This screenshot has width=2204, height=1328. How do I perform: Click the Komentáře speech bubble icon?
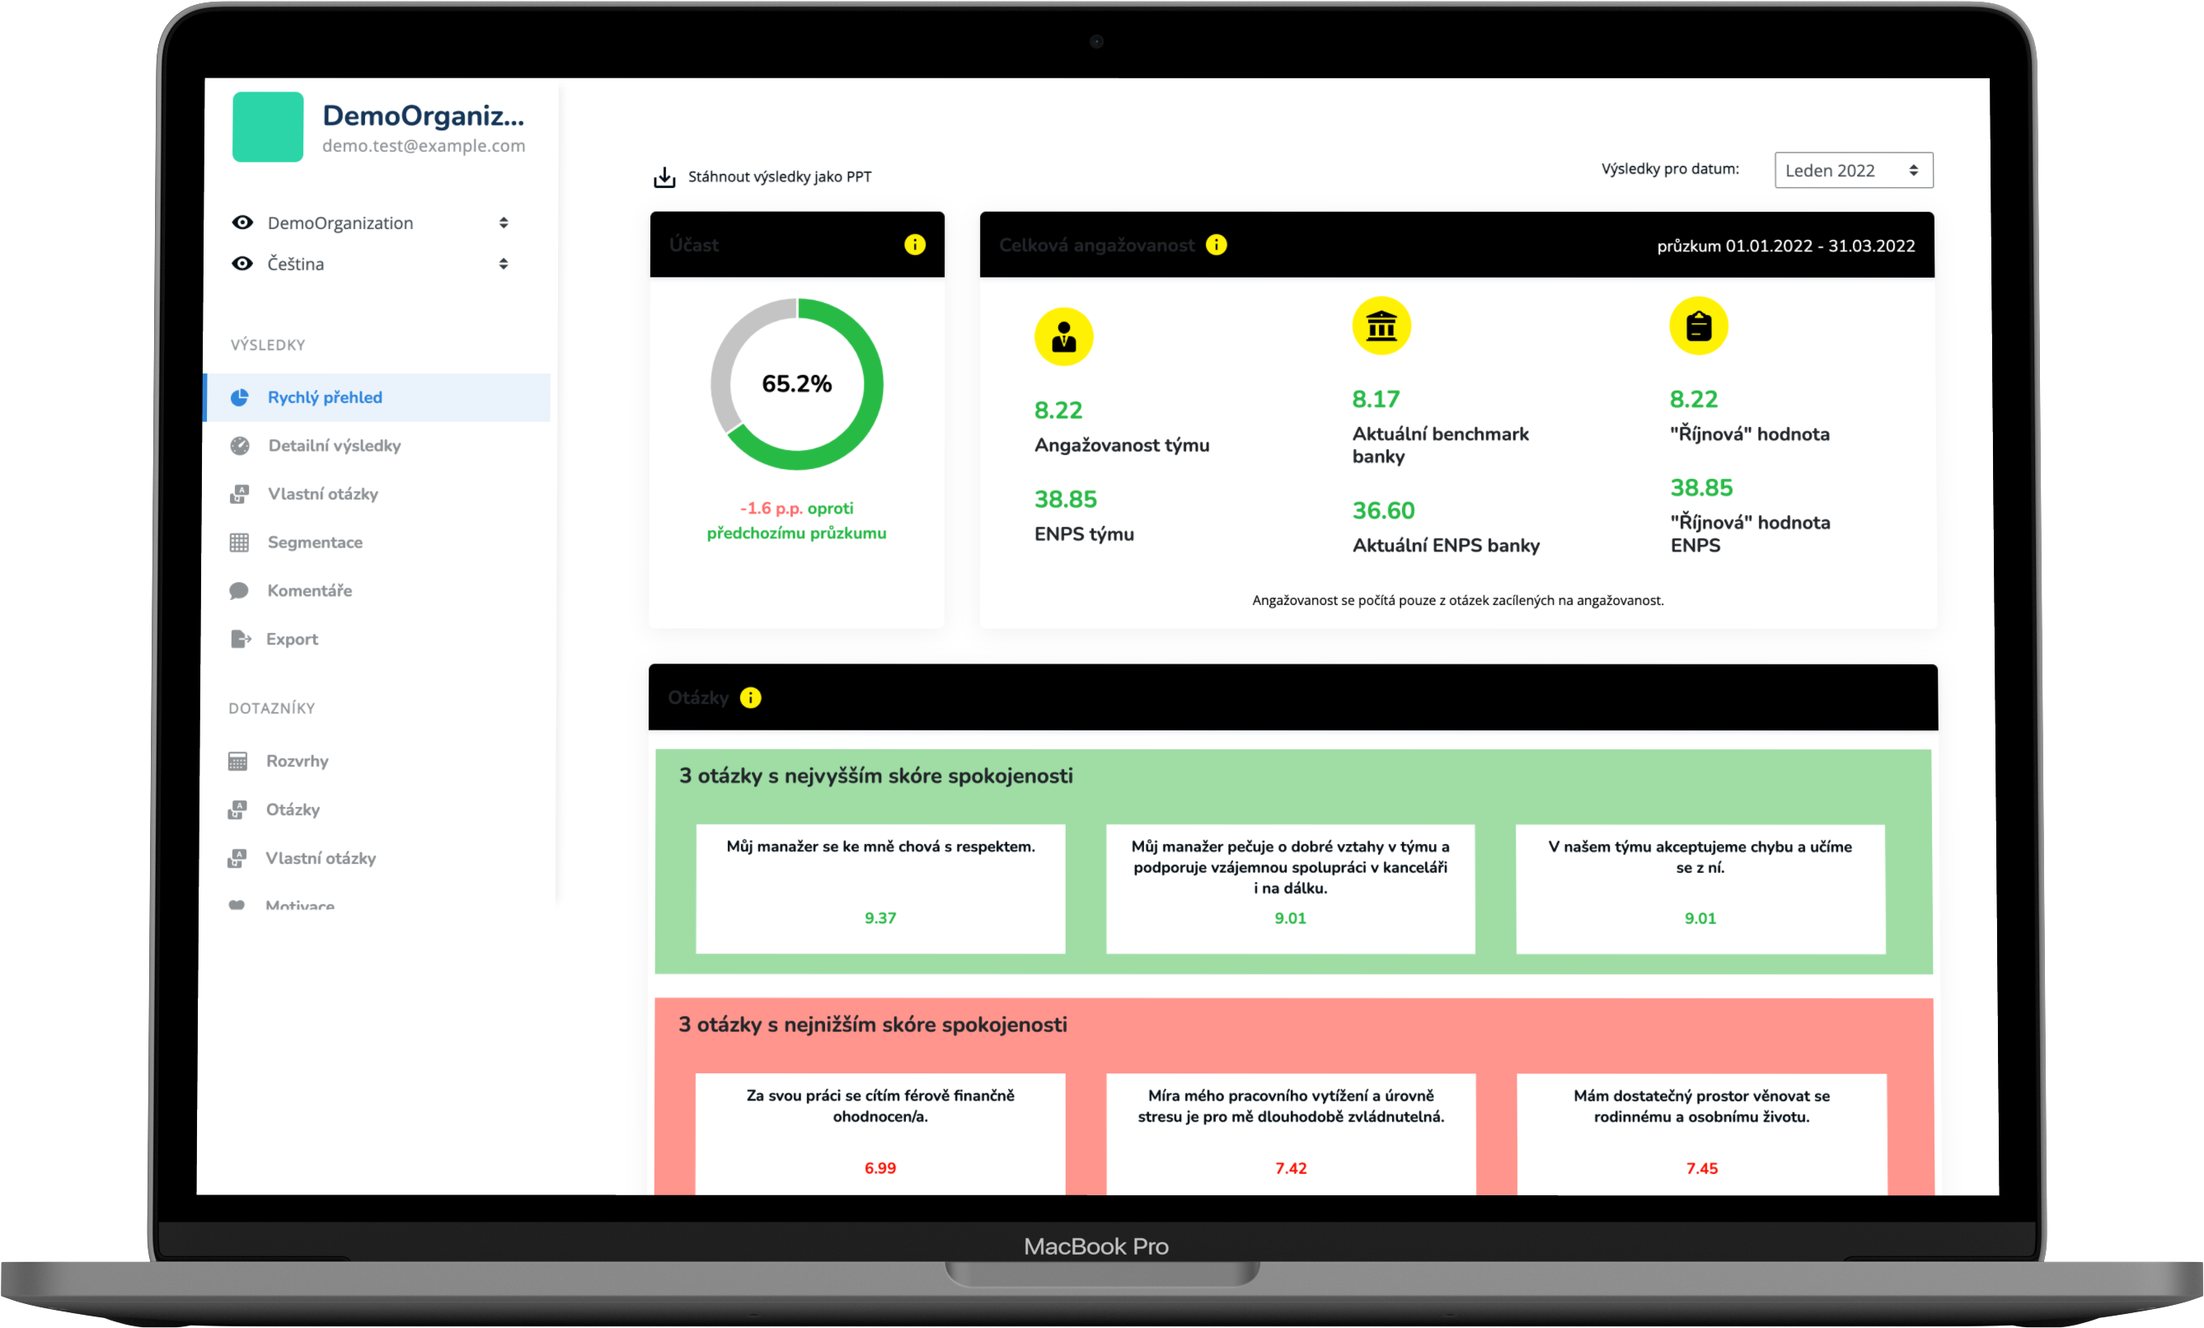pos(239,590)
